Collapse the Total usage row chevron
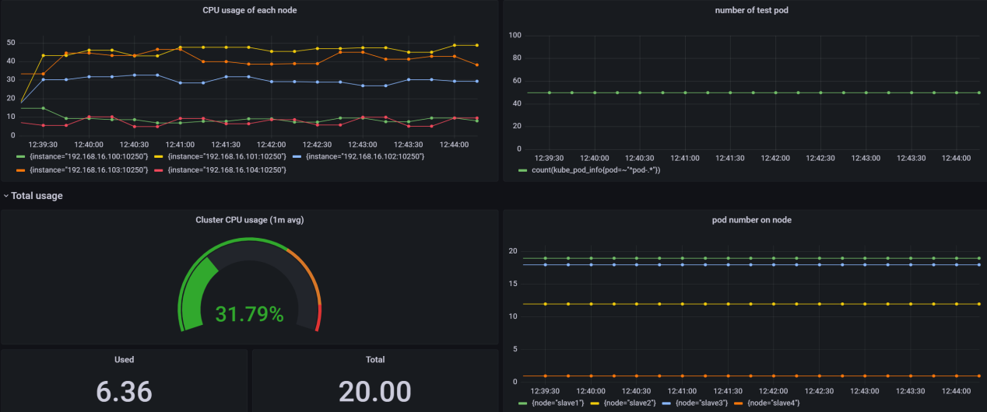 tap(6, 197)
